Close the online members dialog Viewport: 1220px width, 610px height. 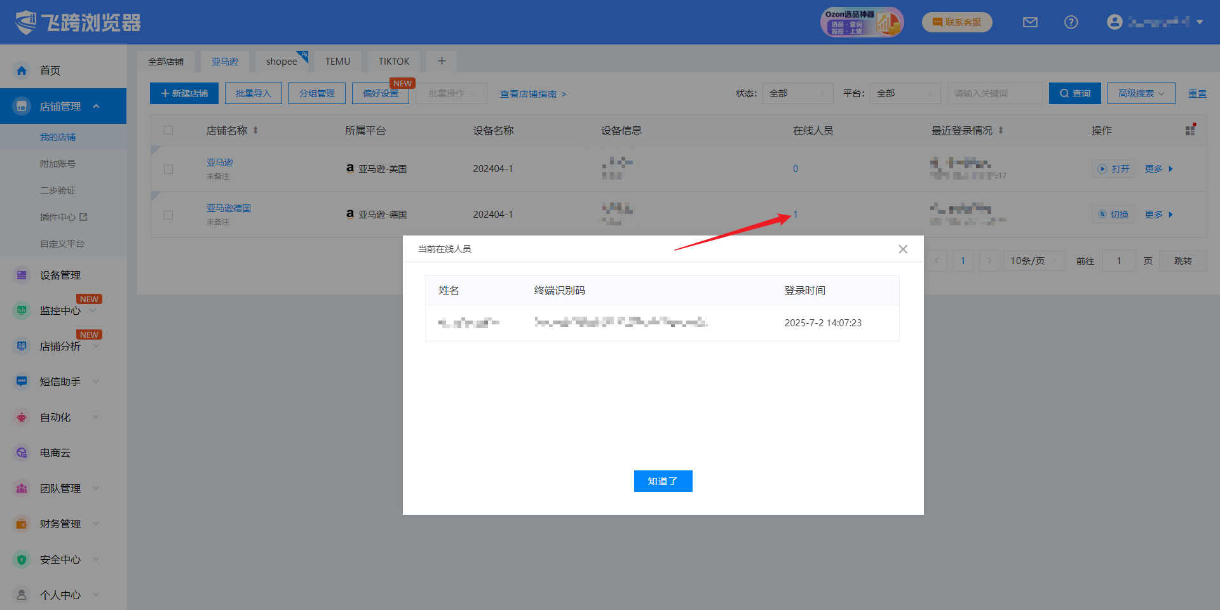click(902, 249)
